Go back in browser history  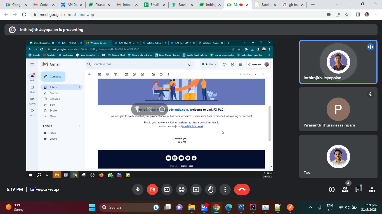(6, 14)
